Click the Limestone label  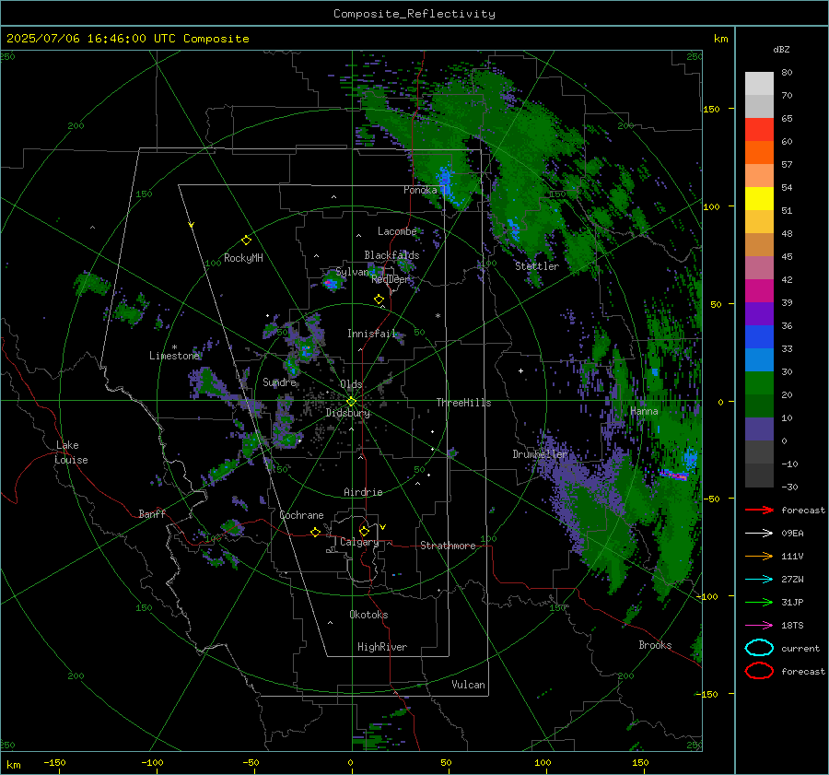[x=174, y=356]
